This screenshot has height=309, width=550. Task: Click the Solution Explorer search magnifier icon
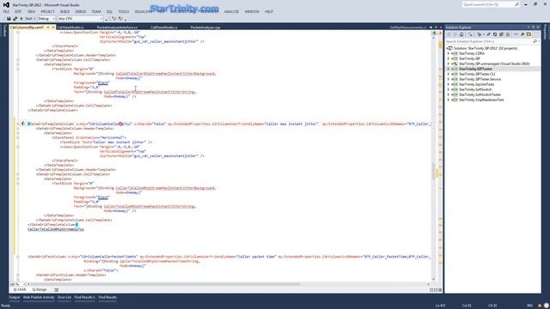point(535,41)
